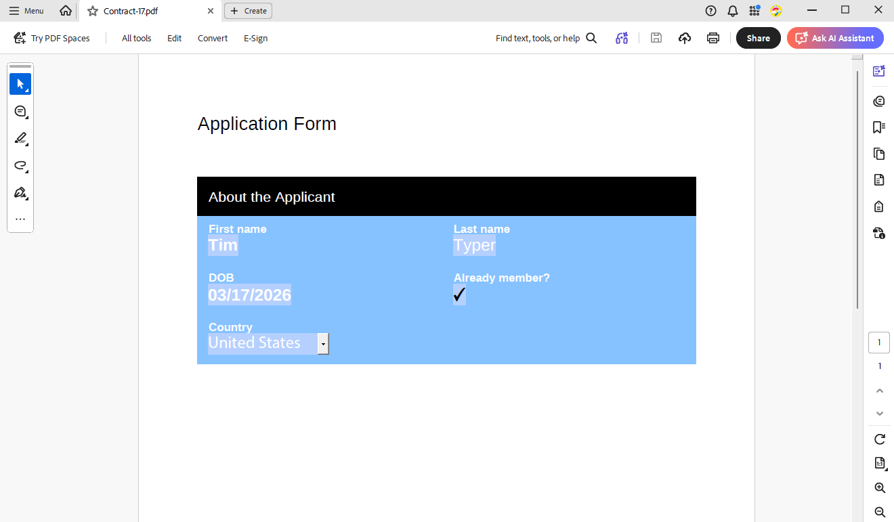The height and width of the screenshot is (522, 894).
Task: Select the freehand Draw tool
Action: (x=20, y=165)
